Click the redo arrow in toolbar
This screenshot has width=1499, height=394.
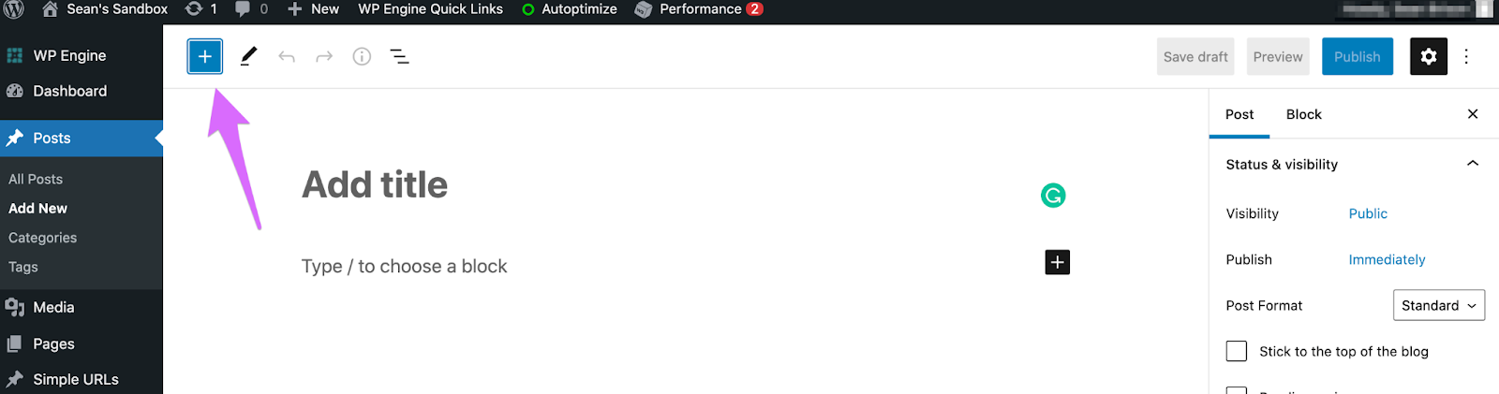pyautogui.click(x=324, y=57)
